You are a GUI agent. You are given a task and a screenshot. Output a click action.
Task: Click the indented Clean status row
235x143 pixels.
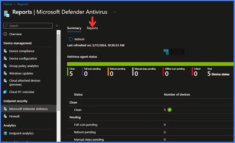click(x=150, y=110)
